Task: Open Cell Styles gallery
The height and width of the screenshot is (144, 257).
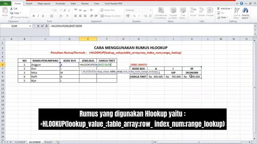Action: click(x=183, y=13)
